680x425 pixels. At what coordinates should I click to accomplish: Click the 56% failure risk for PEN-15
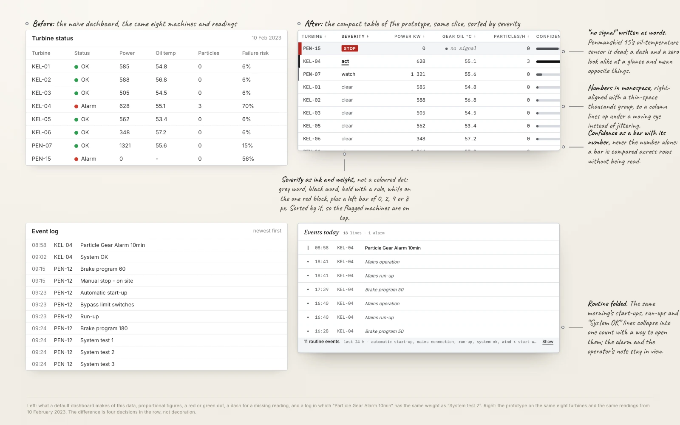pyautogui.click(x=248, y=159)
